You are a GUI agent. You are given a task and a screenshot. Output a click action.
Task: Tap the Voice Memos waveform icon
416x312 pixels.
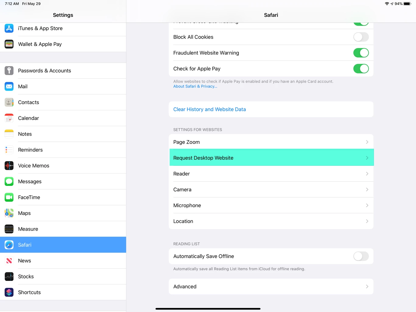pos(9,166)
